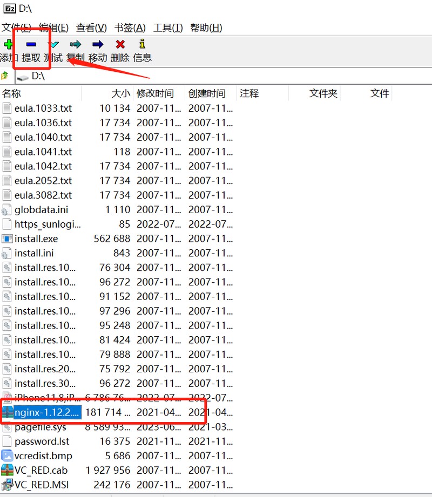Image resolution: width=432 pixels, height=497 pixels.
Task: Sort by 创建时间 column header
Action: click(211, 93)
